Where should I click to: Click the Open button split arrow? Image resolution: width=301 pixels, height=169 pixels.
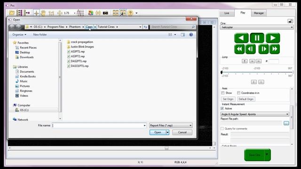pos(167,132)
